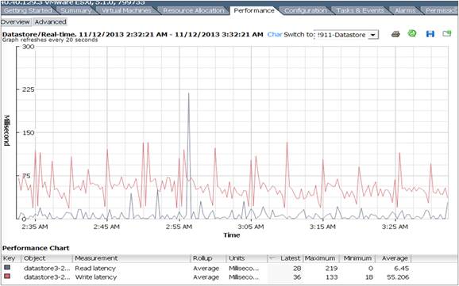
Task: Click the maximum value 219
Action: [331, 269]
